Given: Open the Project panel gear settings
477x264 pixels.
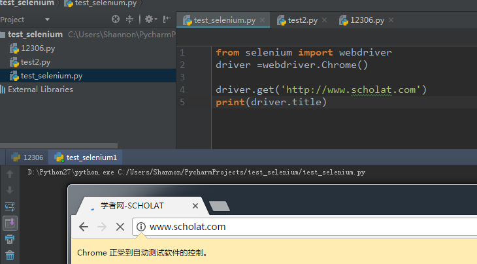Looking at the screenshot, I should (149, 20).
